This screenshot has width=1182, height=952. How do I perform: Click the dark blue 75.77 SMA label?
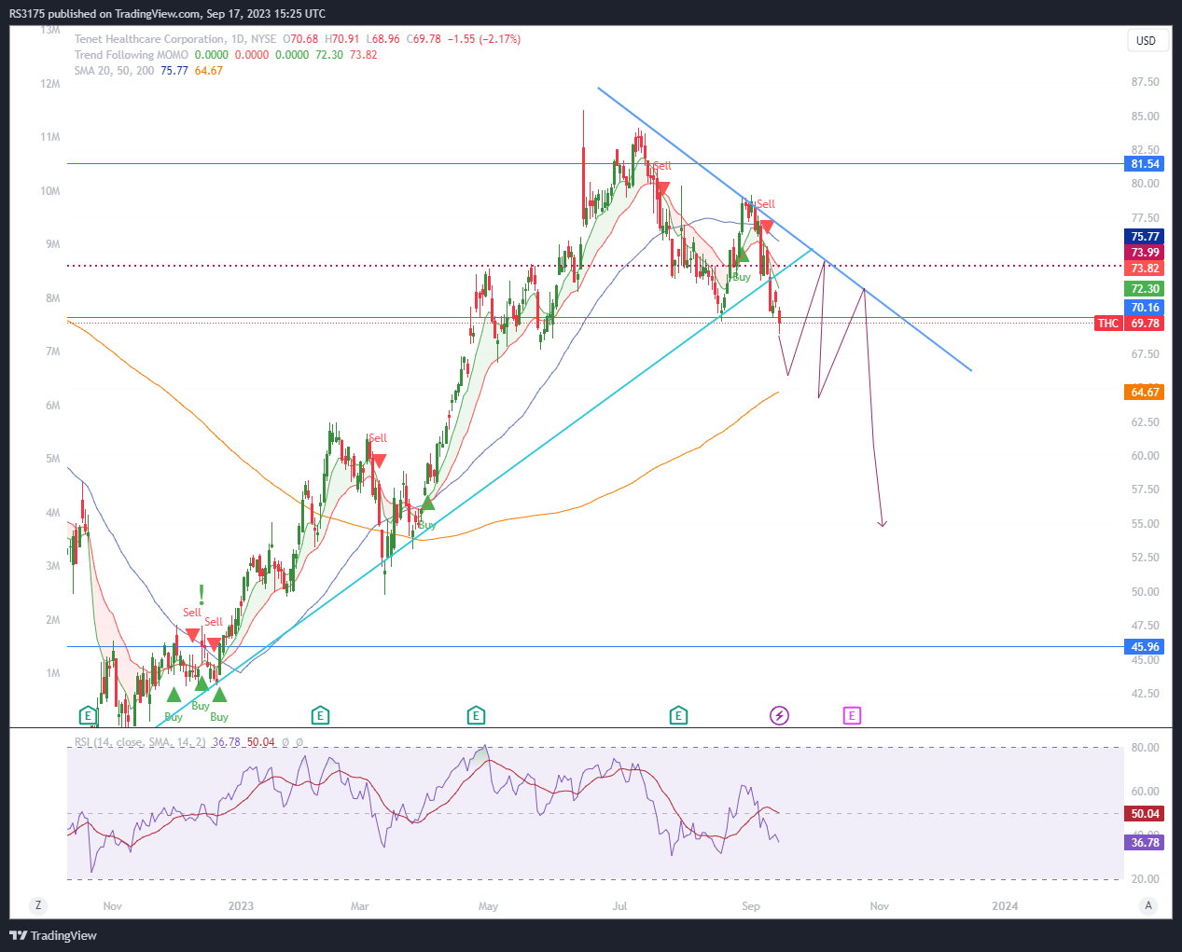[1145, 237]
